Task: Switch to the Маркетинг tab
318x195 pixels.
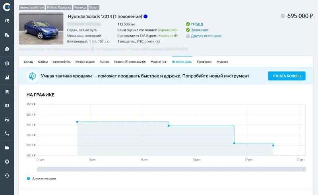Action: (159, 62)
